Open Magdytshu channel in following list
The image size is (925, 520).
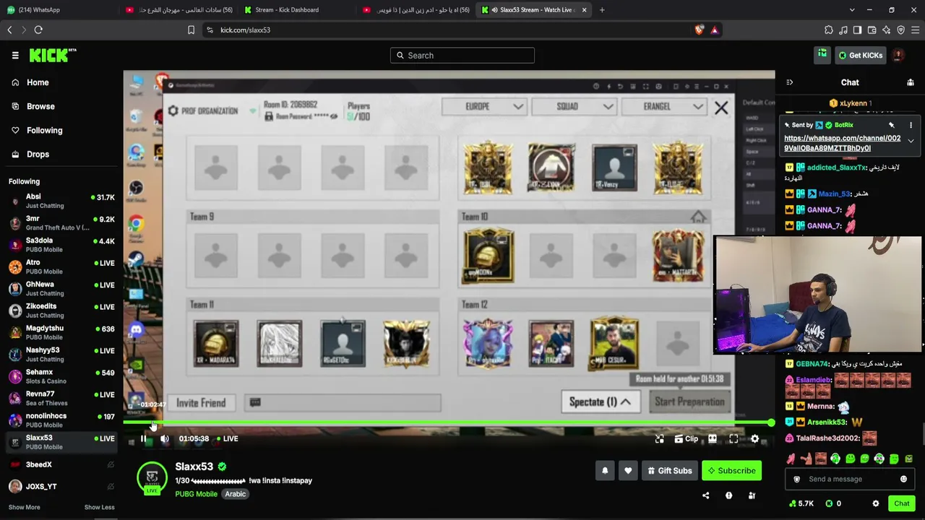[x=61, y=332]
